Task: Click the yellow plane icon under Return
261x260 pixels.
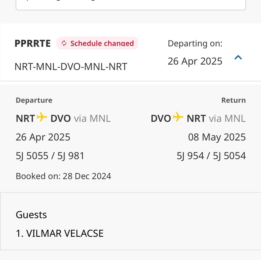Action: (x=178, y=117)
